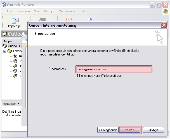Cancel the wizard with Avbryt

153,130
